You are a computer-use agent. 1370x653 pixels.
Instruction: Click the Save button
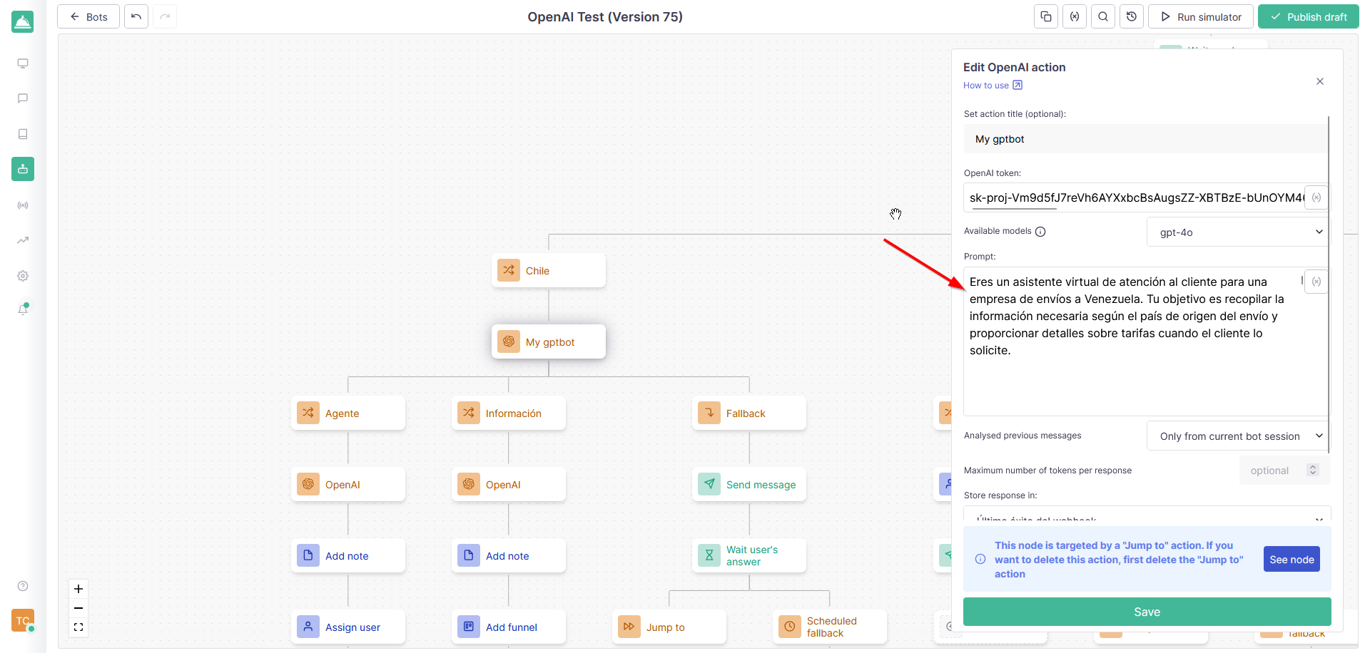pos(1147,612)
